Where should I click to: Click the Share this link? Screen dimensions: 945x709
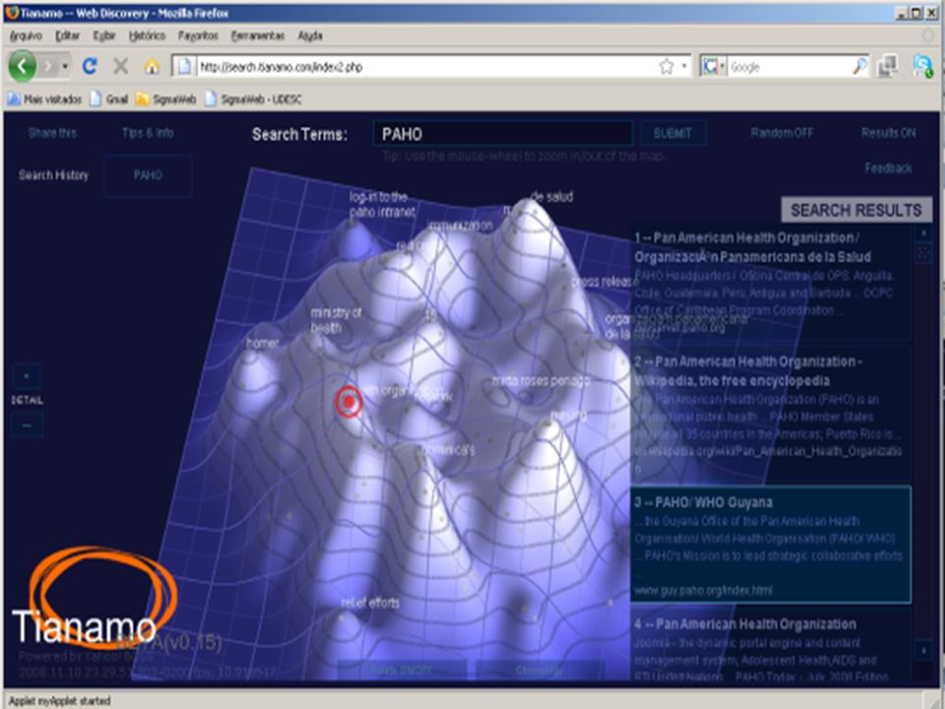52,133
